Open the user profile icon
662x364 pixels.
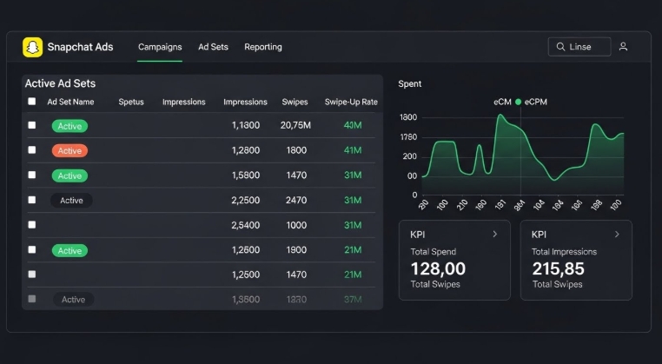tap(623, 47)
